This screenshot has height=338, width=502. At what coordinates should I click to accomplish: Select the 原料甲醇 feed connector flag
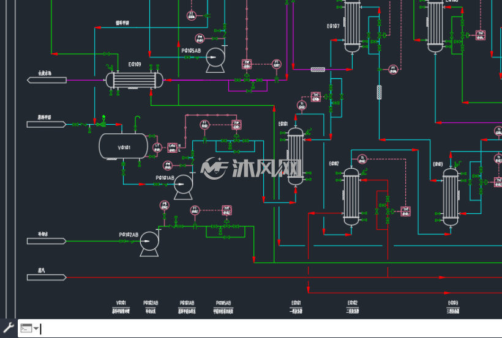pyautogui.click(x=47, y=125)
